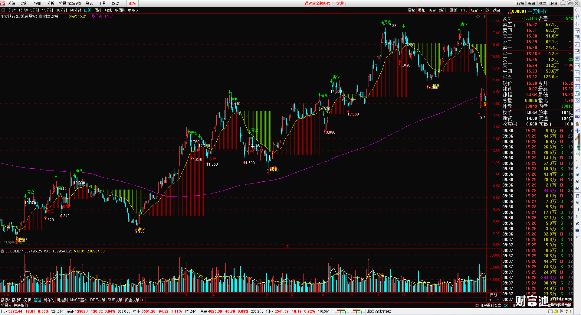Open the 分析 menu
581x315 pixels.
[x=51, y=3]
